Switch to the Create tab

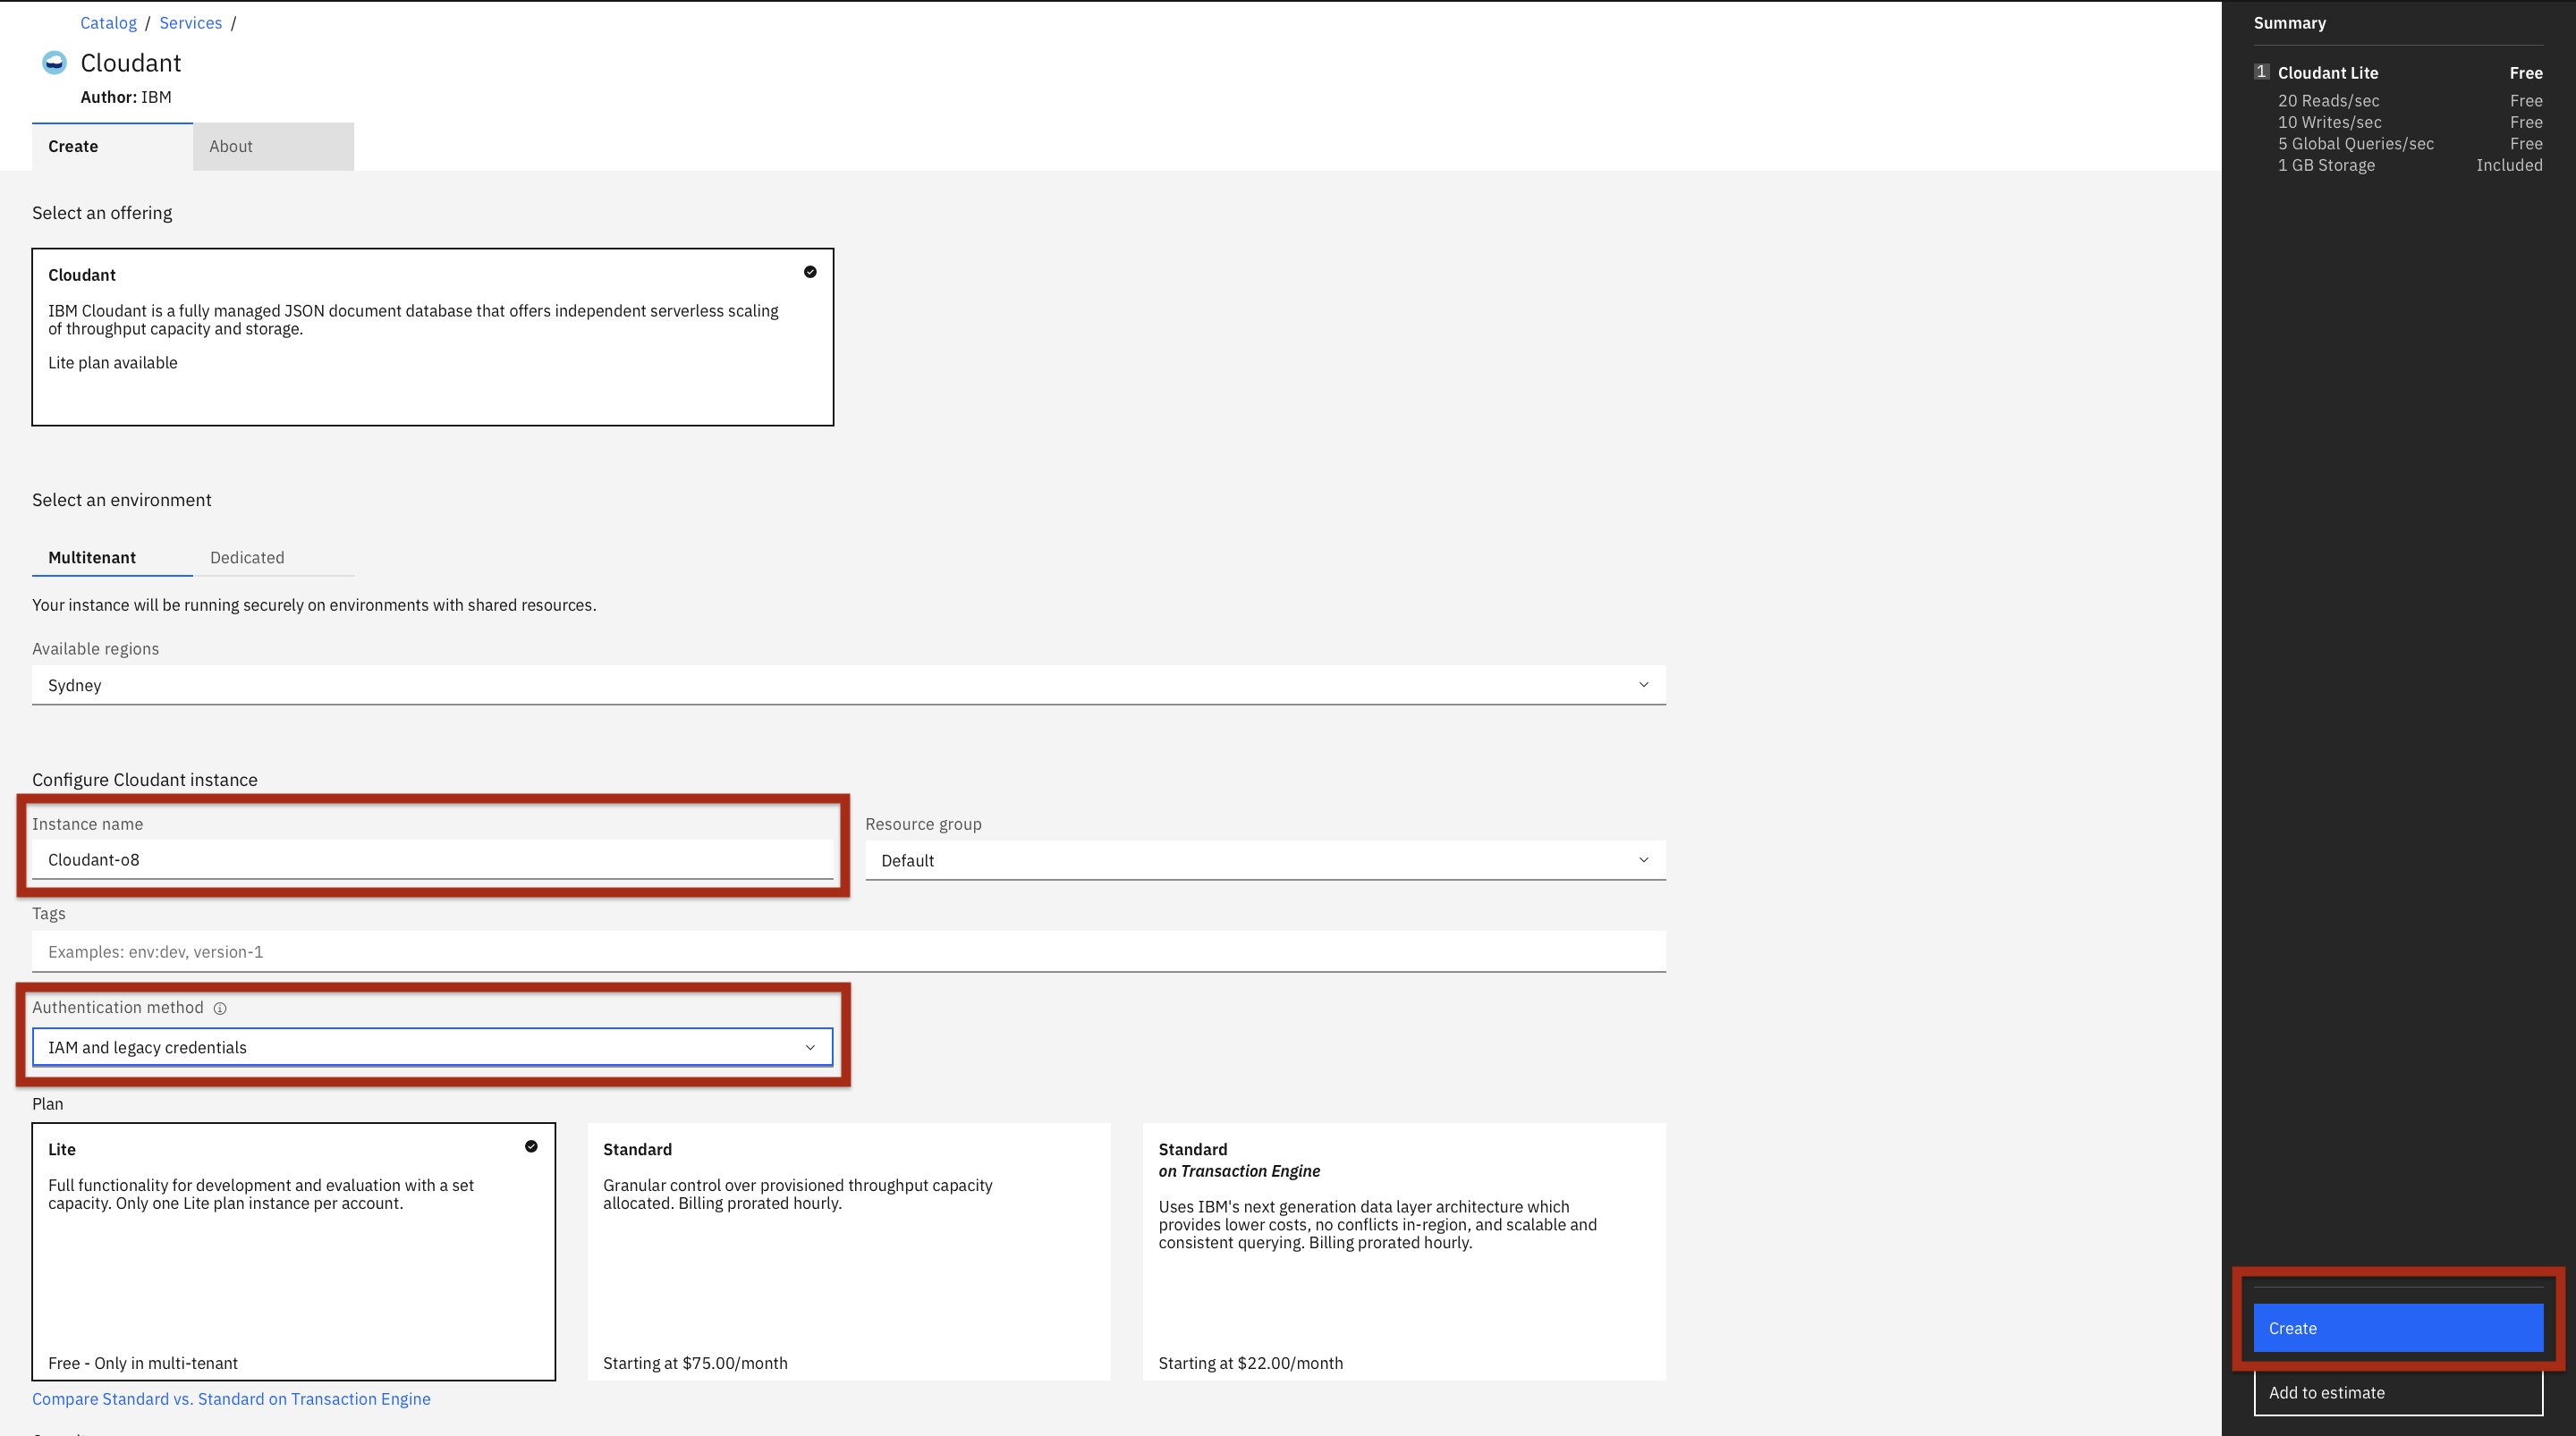[x=112, y=146]
